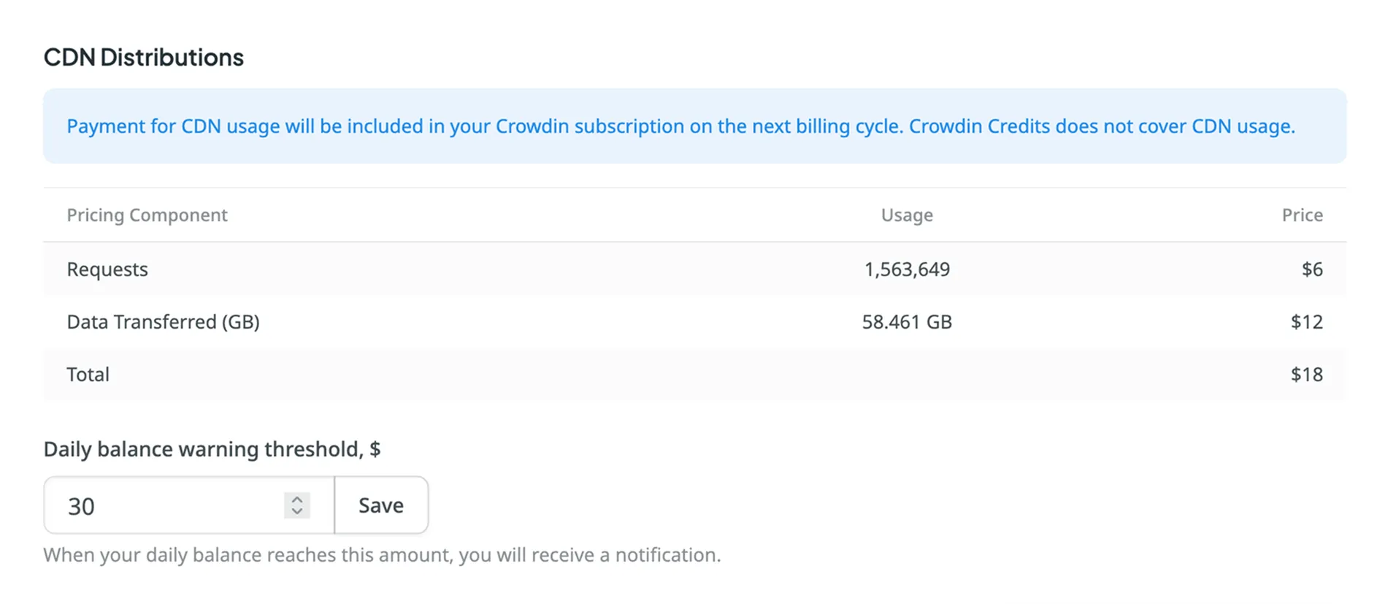Decrement threshold with stepper down arrow

click(x=296, y=511)
